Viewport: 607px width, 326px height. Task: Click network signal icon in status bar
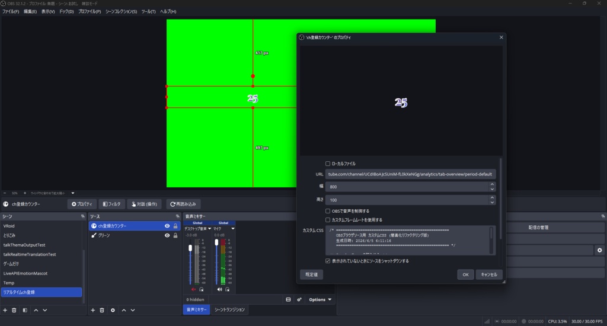point(487,321)
